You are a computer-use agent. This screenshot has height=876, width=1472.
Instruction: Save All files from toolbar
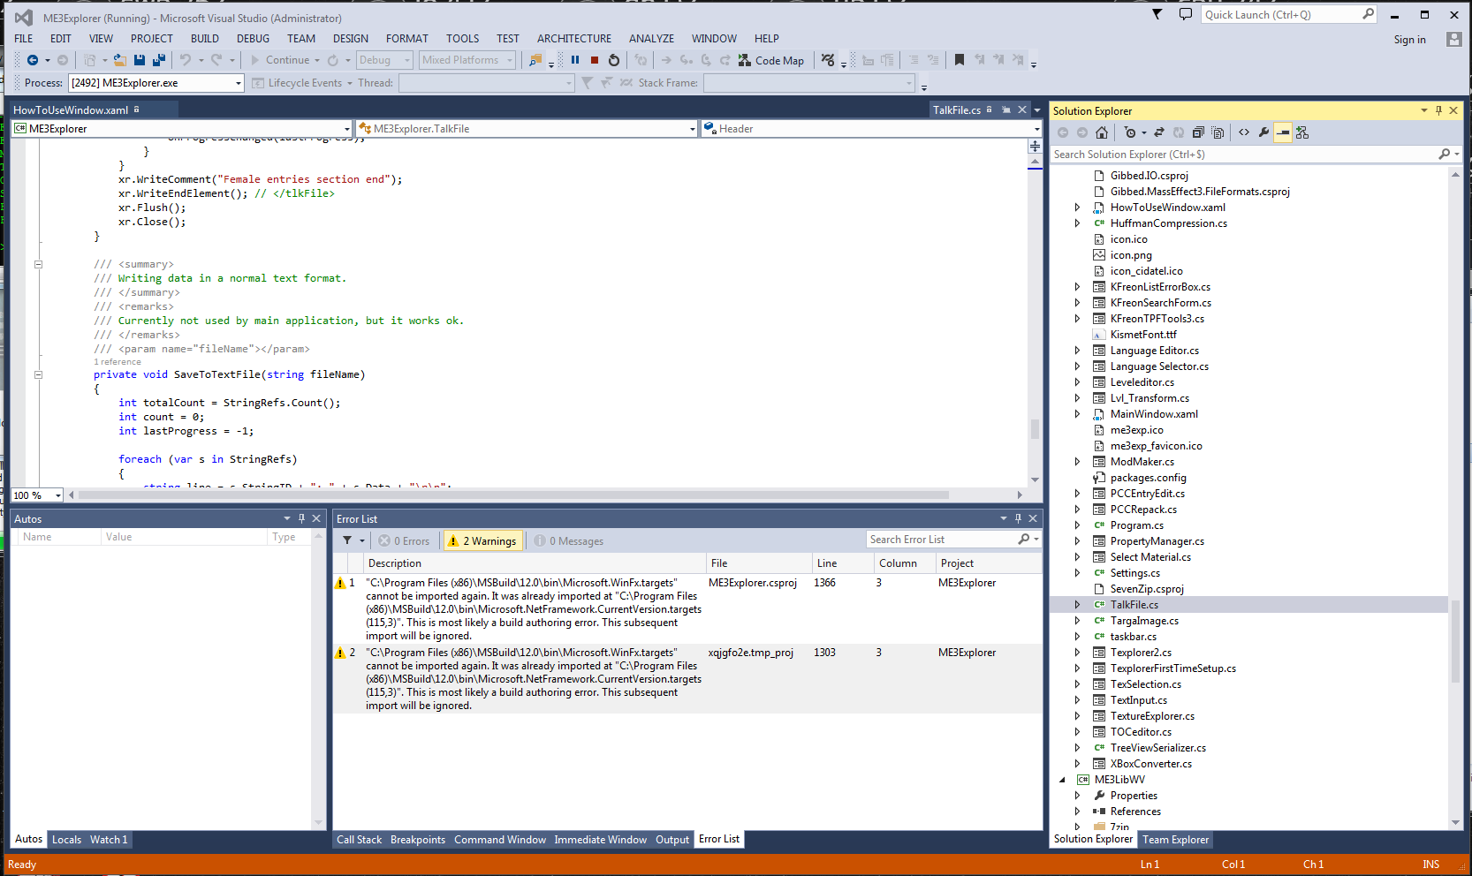[x=159, y=60]
